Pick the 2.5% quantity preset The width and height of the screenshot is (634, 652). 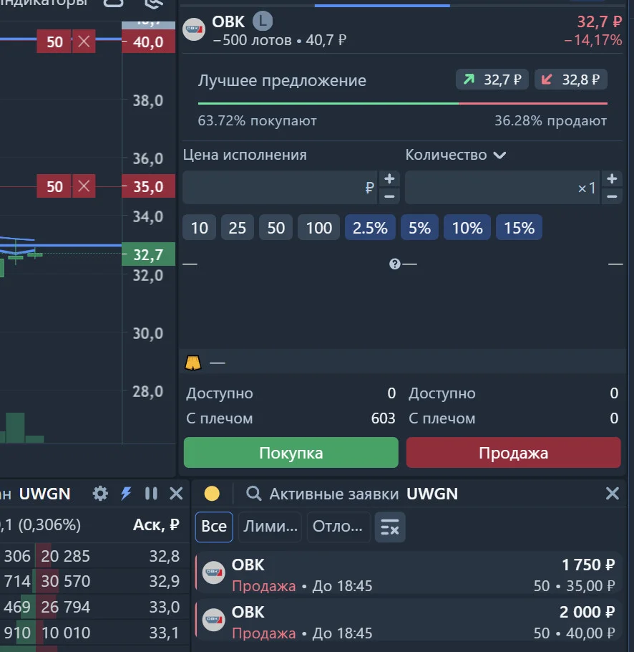[x=370, y=227]
